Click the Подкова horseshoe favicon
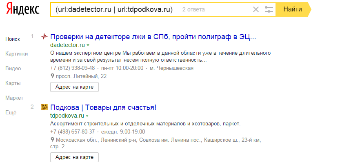Image resolution: width=360 pixels, height=165 pixels. click(44, 107)
